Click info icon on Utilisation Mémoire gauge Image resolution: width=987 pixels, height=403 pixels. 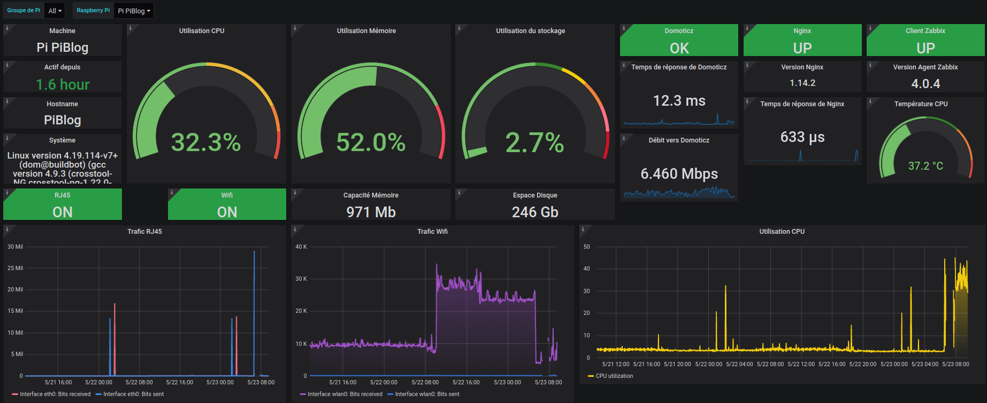click(295, 28)
